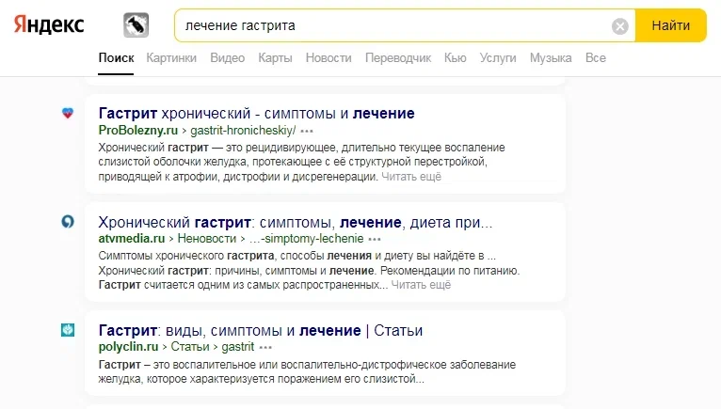Screen dimensions: 721x409
Task: Open the Карты tab
Action: (275, 58)
